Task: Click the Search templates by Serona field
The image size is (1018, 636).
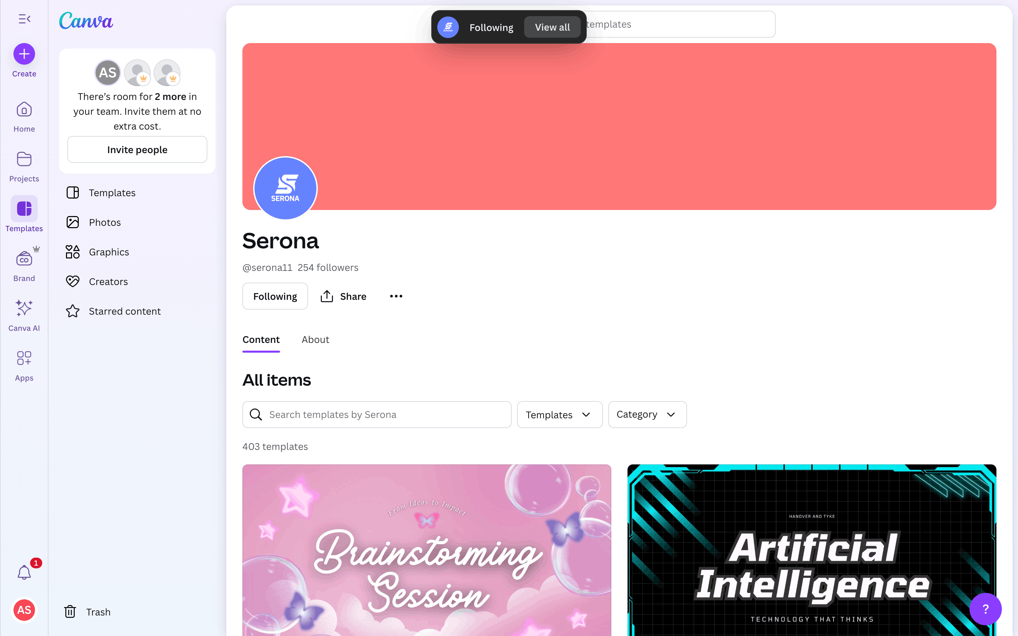Action: pyautogui.click(x=377, y=414)
